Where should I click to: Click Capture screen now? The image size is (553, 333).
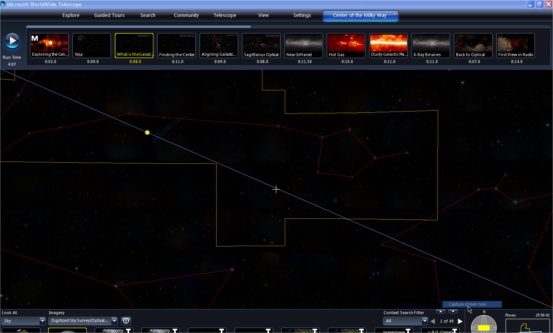[472, 304]
